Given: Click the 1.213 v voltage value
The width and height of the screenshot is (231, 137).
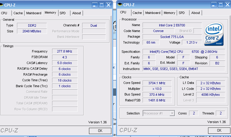Looking at the screenshot, I should [x=192, y=42].
